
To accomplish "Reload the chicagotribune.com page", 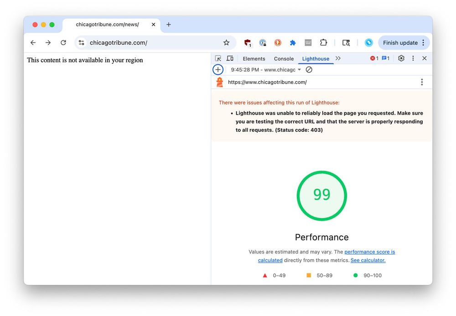I will tap(63, 43).
